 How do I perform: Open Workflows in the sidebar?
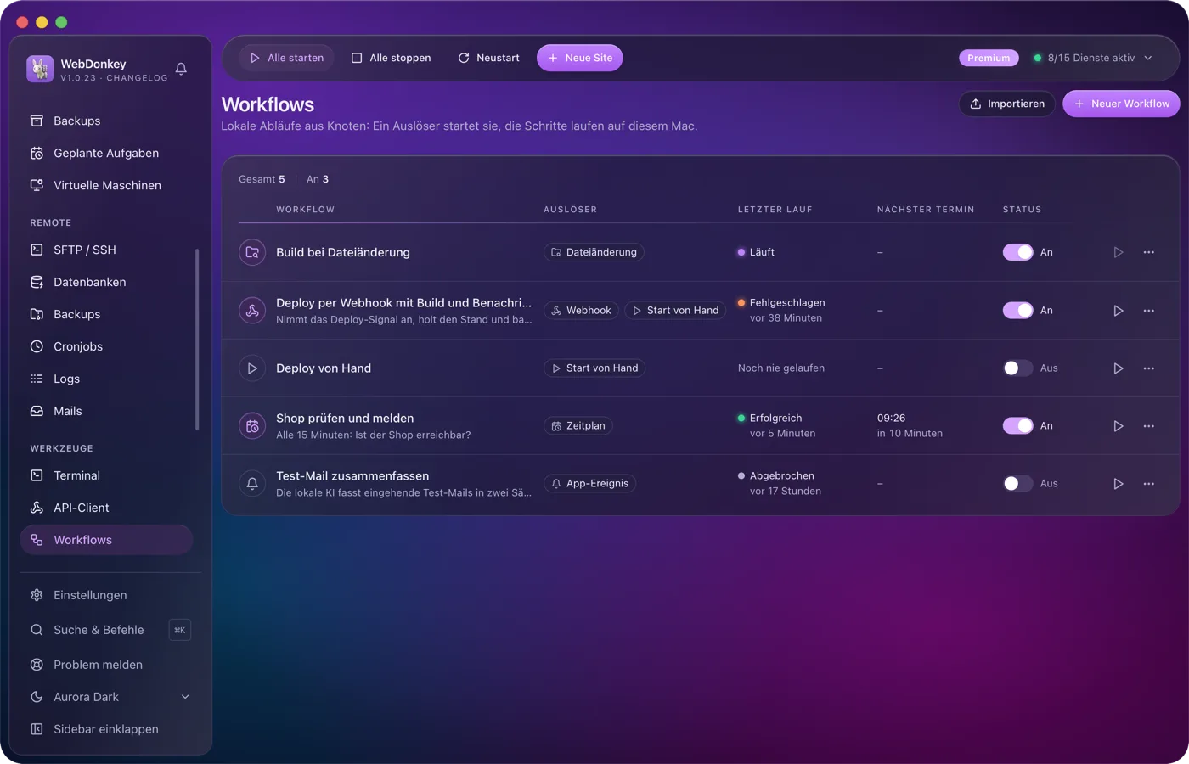click(x=107, y=540)
